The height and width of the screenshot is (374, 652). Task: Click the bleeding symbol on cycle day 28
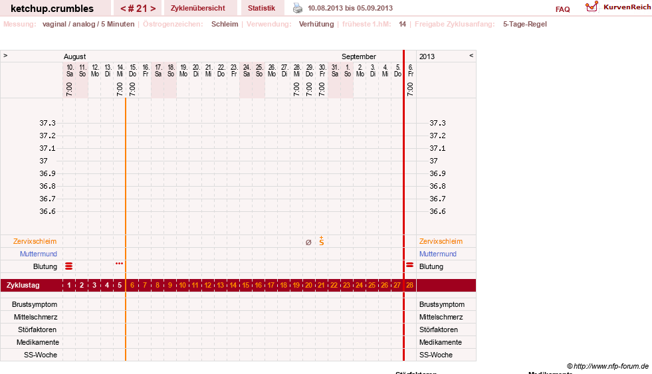(410, 264)
